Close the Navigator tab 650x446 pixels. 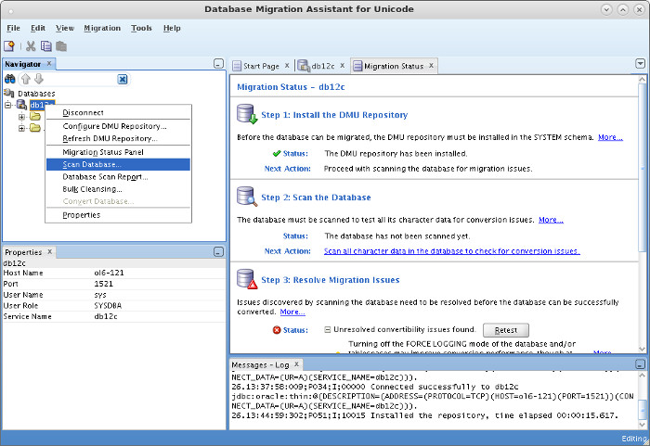49,63
